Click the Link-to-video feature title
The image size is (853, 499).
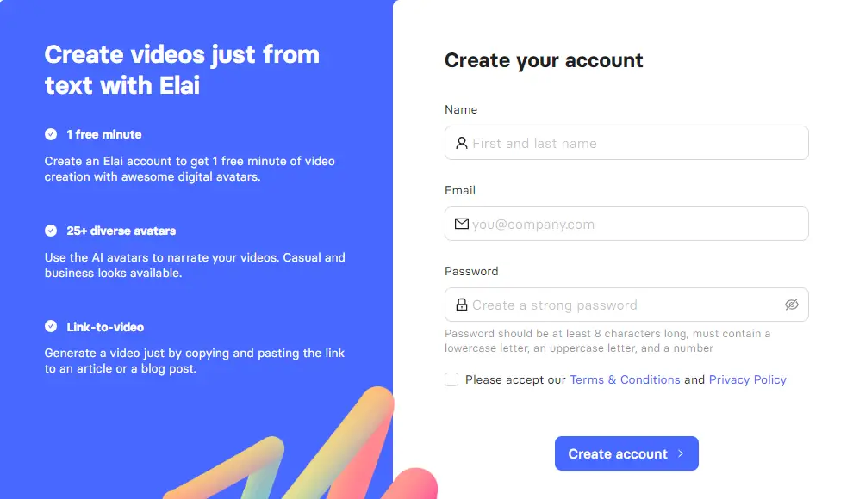105,327
